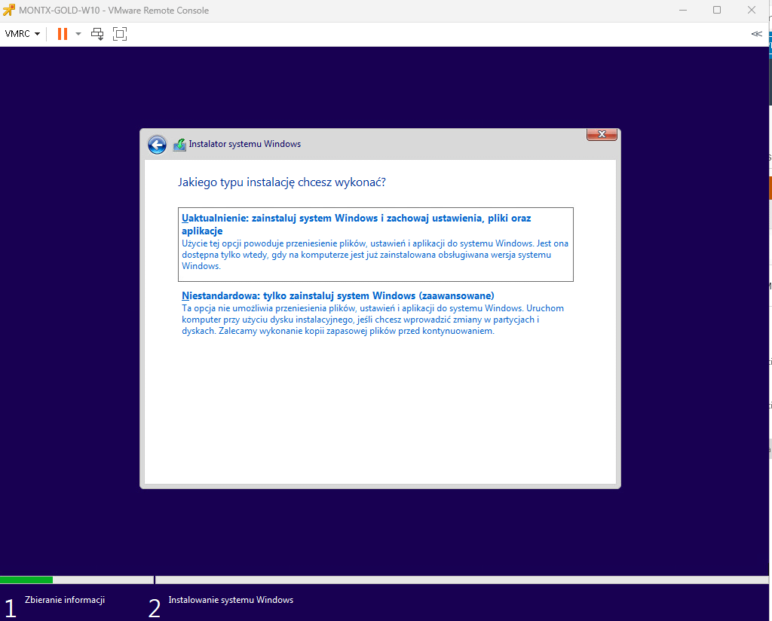Click the Uaktualnienie option description text
The image size is (772, 621).
[375, 255]
